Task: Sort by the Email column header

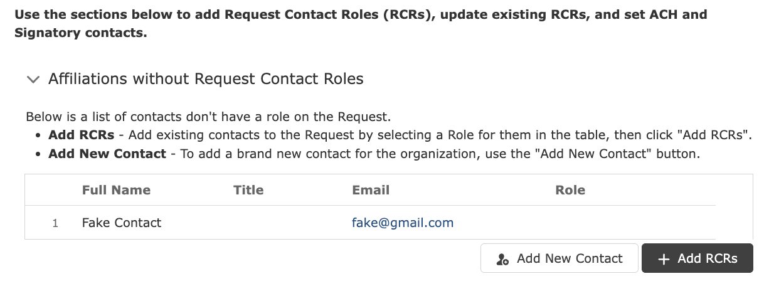Action: pyautogui.click(x=371, y=190)
